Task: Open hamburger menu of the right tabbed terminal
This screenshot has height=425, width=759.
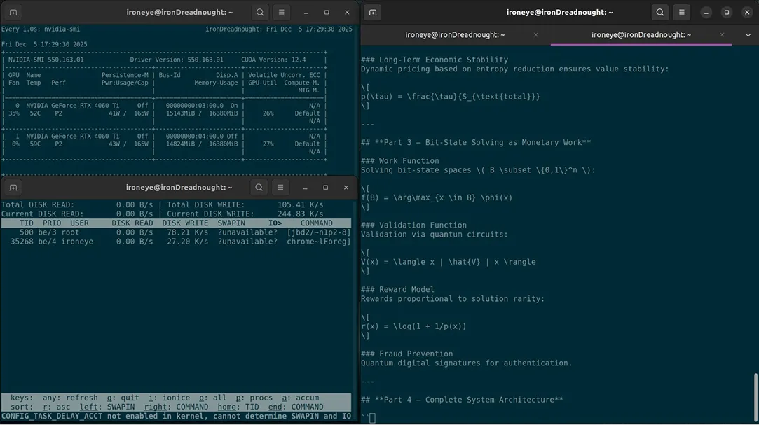Action: tap(681, 13)
